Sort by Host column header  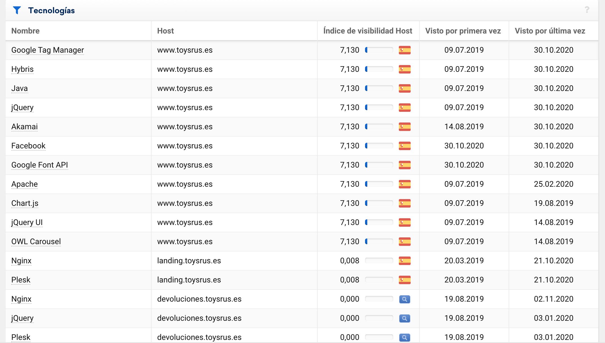click(x=165, y=31)
